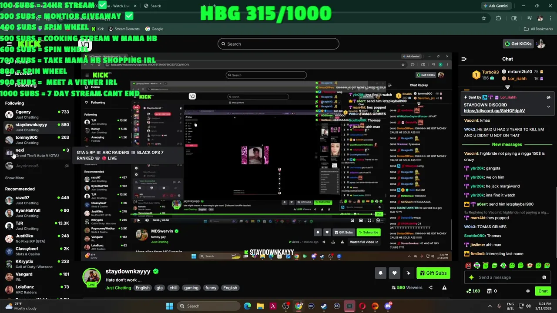Open LolaBunz recommended channel

(37, 290)
